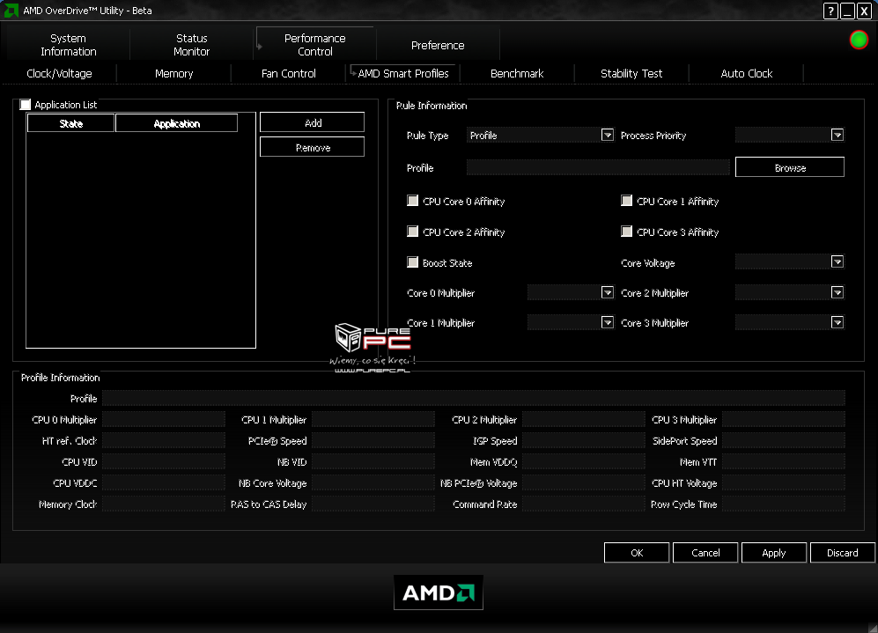Switch to Status Monitor tab

tap(191, 45)
